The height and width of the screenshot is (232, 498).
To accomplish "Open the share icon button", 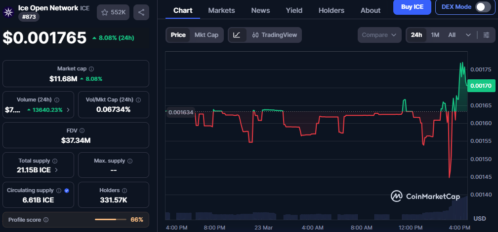I will pyautogui.click(x=141, y=13).
